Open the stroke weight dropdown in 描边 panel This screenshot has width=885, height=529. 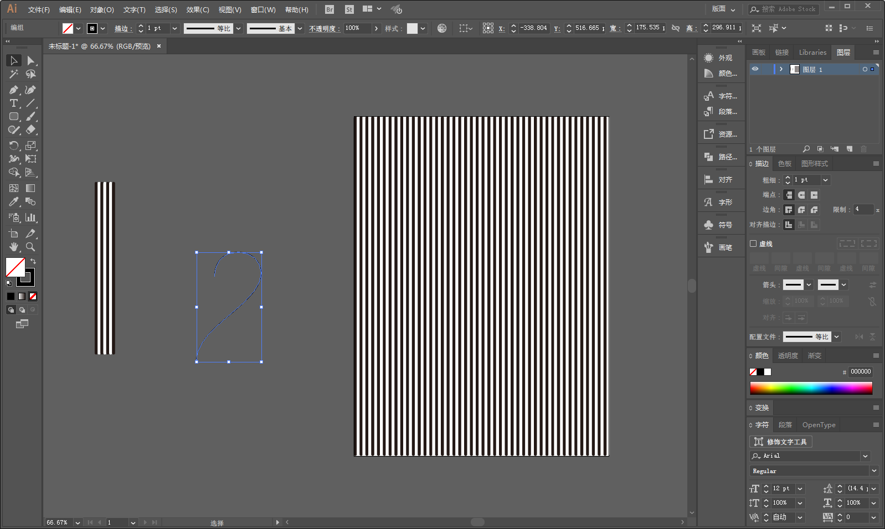(825, 180)
